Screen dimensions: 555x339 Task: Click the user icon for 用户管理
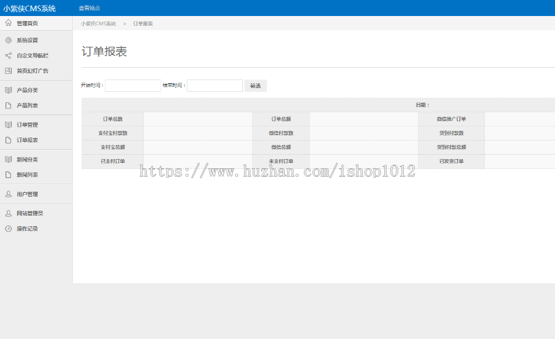tap(8, 194)
